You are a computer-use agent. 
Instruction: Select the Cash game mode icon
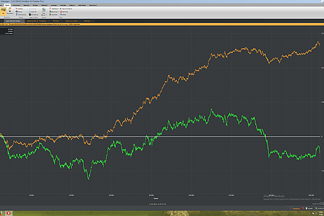[x=3, y=11]
